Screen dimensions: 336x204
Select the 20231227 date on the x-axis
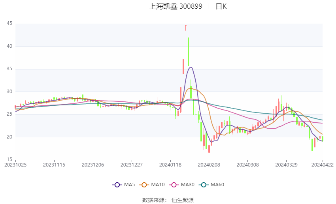pos(132,165)
